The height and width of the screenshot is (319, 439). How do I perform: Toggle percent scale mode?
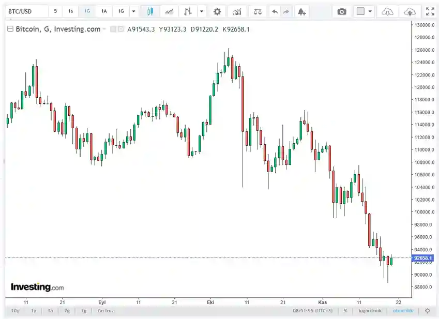click(x=345, y=311)
